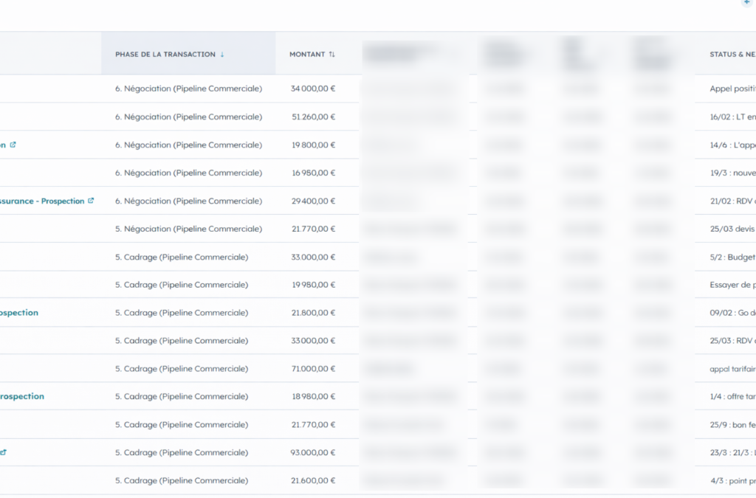This screenshot has height=498, width=756.
Task: Open the 'ssurance - Prospection' deal link
Action: tap(41, 201)
